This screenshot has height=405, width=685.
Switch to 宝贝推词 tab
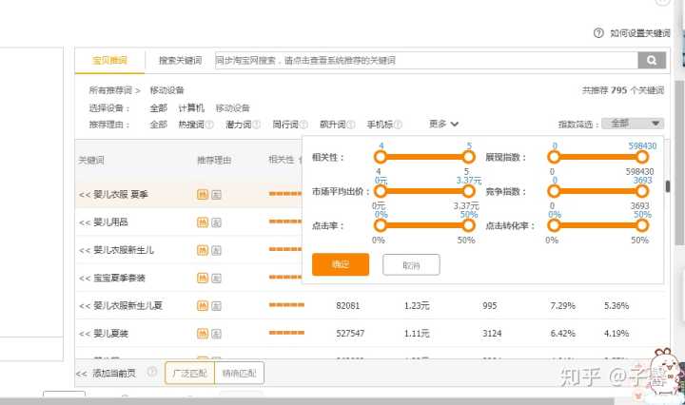tap(109, 60)
